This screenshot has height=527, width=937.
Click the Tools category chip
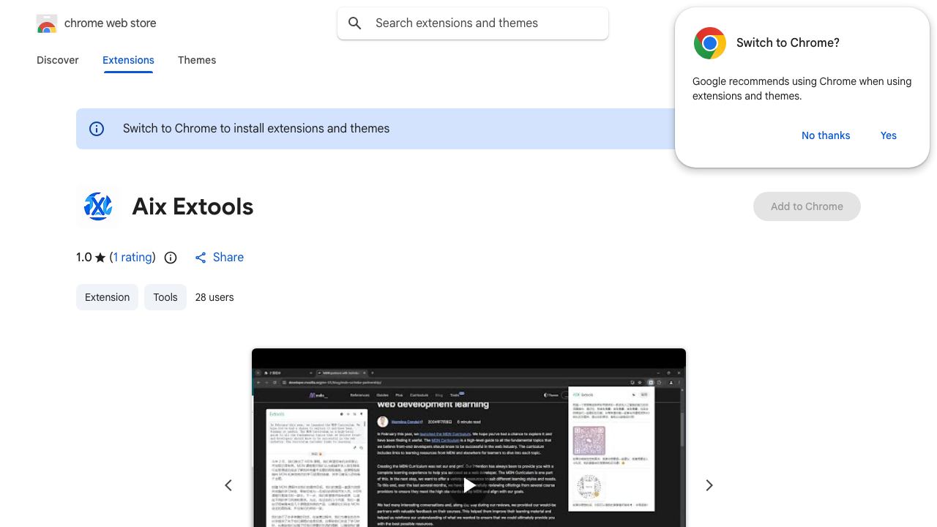(165, 297)
